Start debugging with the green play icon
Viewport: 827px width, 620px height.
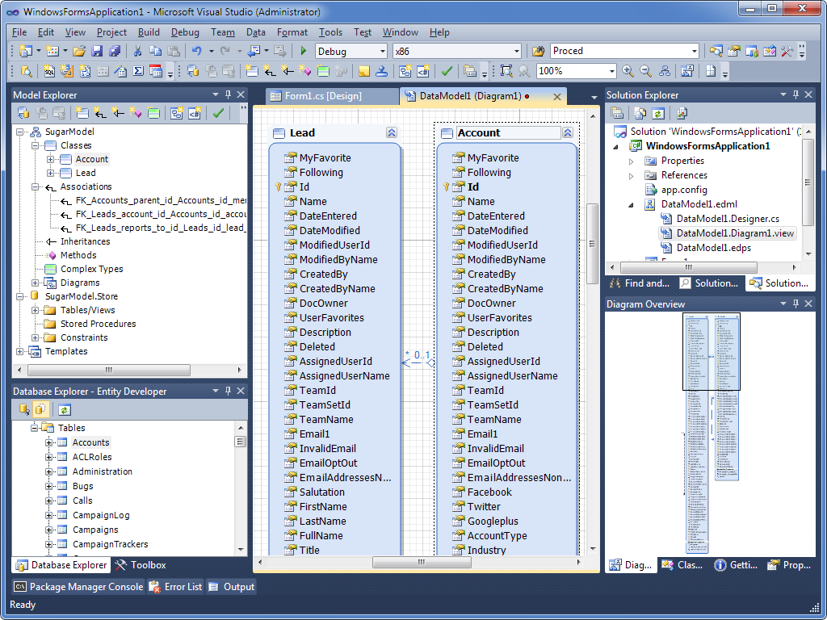pos(304,51)
